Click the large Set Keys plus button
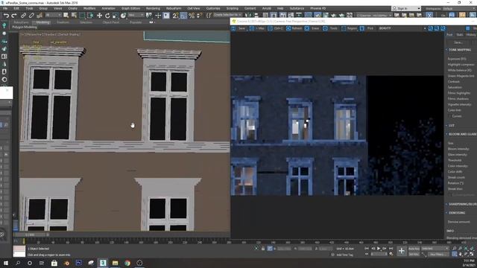Viewport: 477px width, 268px height. tap(402, 251)
